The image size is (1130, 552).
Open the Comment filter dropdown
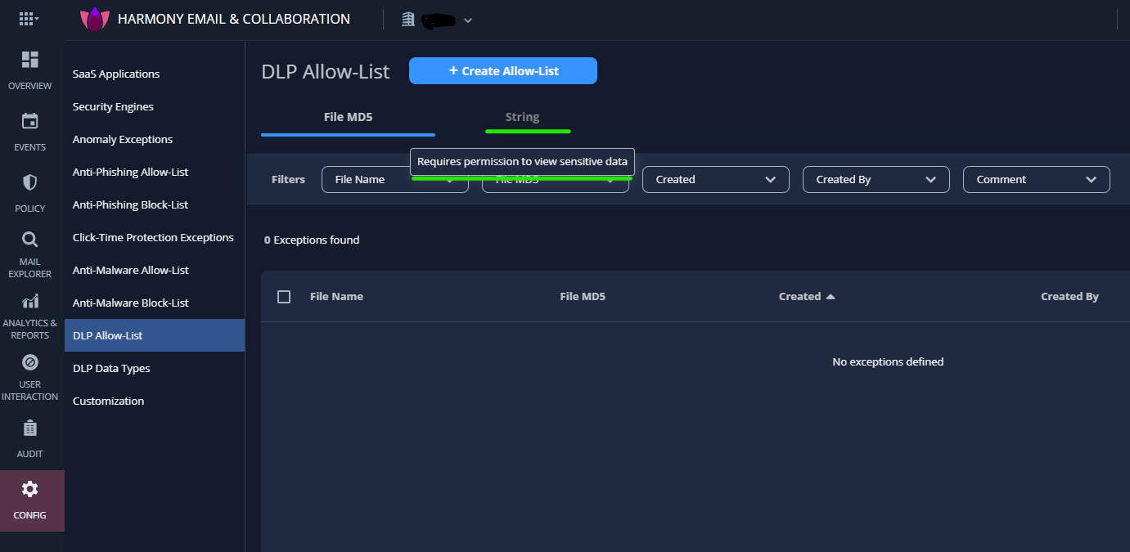(1036, 179)
